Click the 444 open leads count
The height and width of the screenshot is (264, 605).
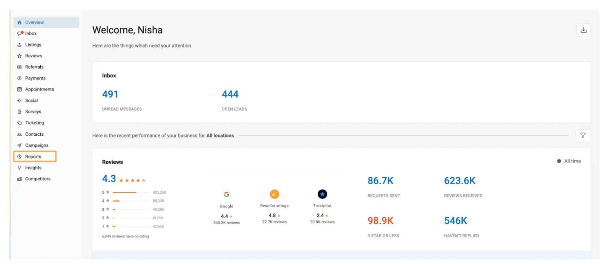pyautogui.click(x=230, y=94)
